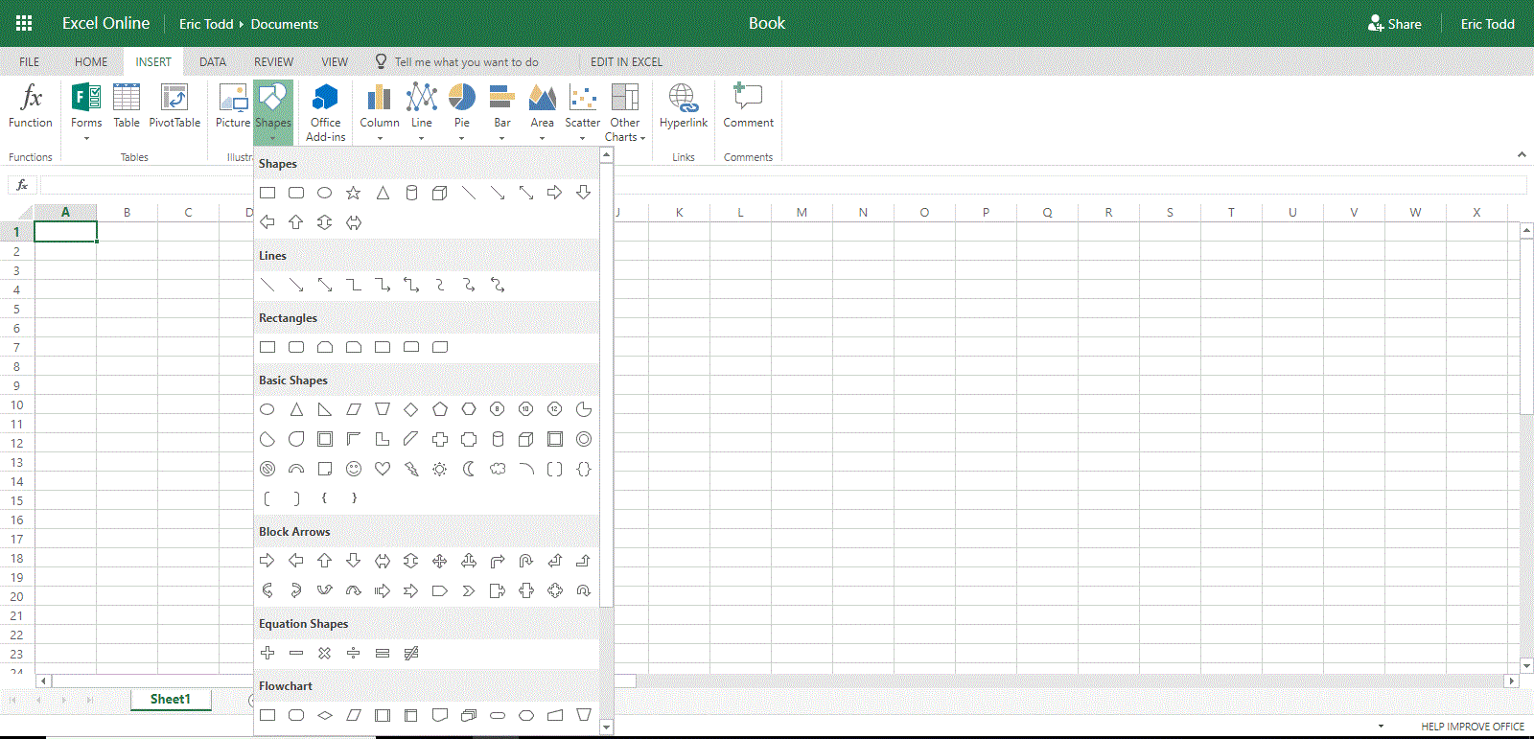Choose the 'No symbol' basic shape
The image size is (1534, 739).
[267, 469]
